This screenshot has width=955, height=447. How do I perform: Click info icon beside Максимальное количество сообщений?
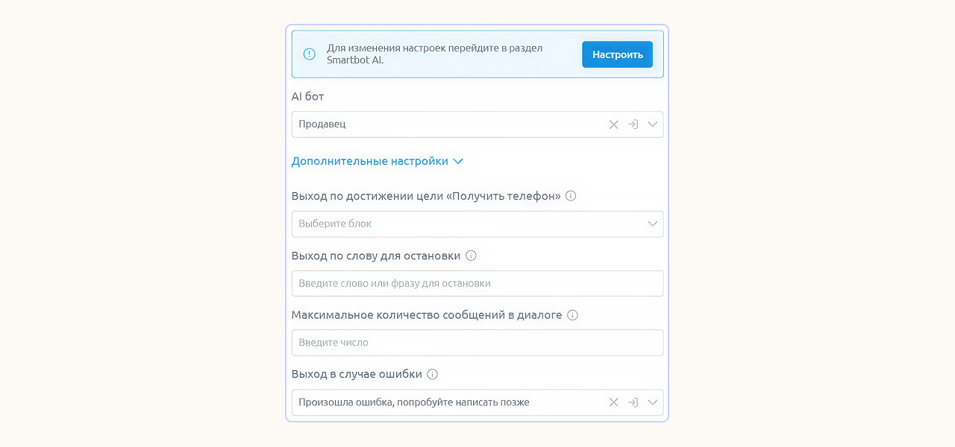572,315
